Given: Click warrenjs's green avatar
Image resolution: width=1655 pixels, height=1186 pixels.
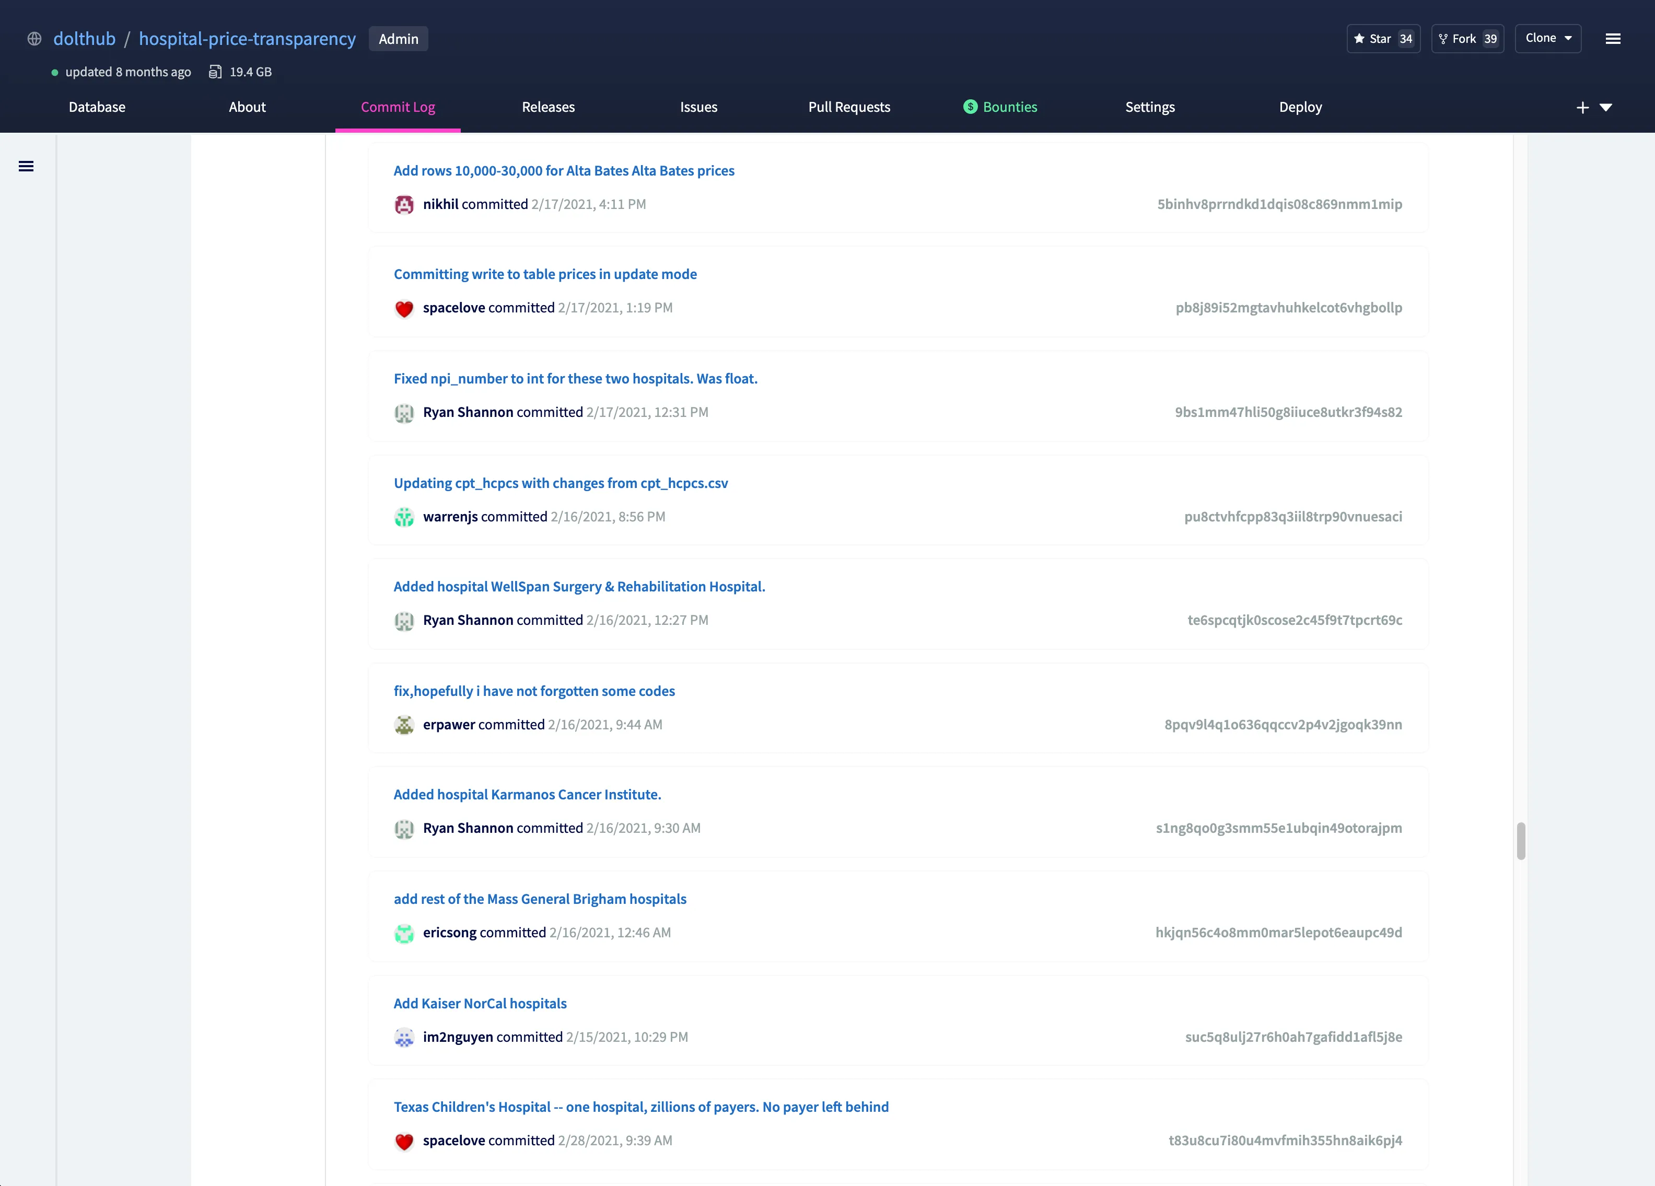Looking at the screenshot, I should point(403,517).
